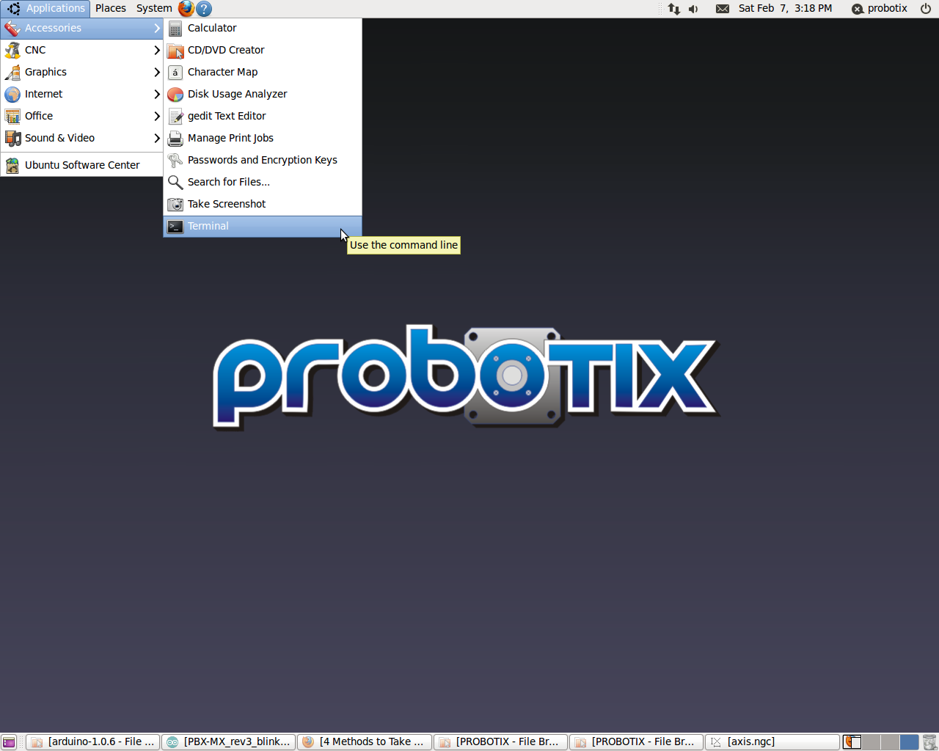Switch to the axis.ngc taskbar window
Screen dimensions: 939x751
(x=772, y=742)
